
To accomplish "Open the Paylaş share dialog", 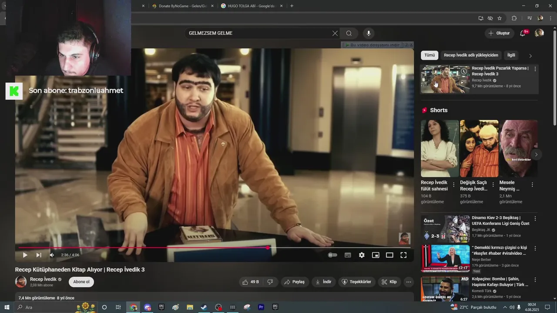I will click(x=295, y=282).
